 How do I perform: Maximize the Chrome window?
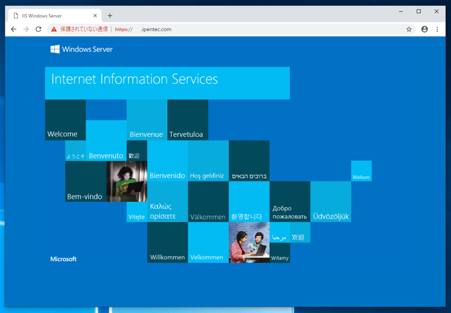tap(419, 11)
